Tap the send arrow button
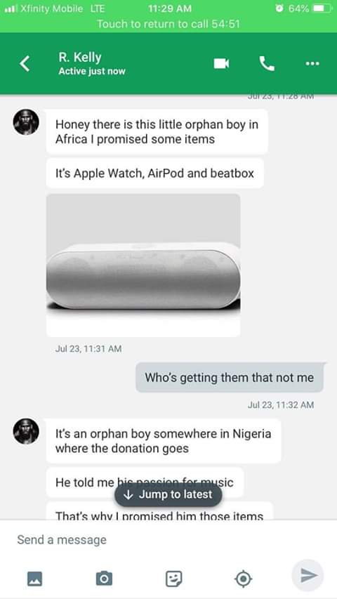 click(x=308, y=576)
